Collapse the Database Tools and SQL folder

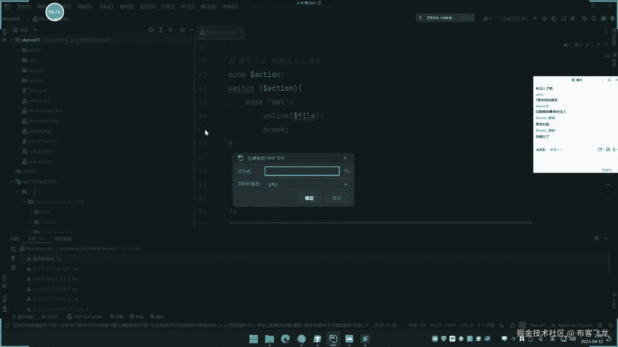click(x=24, y=202)
